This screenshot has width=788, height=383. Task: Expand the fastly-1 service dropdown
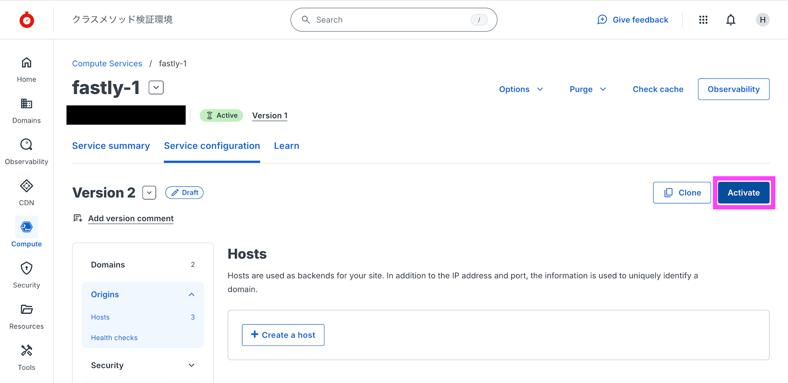point(156,87)
